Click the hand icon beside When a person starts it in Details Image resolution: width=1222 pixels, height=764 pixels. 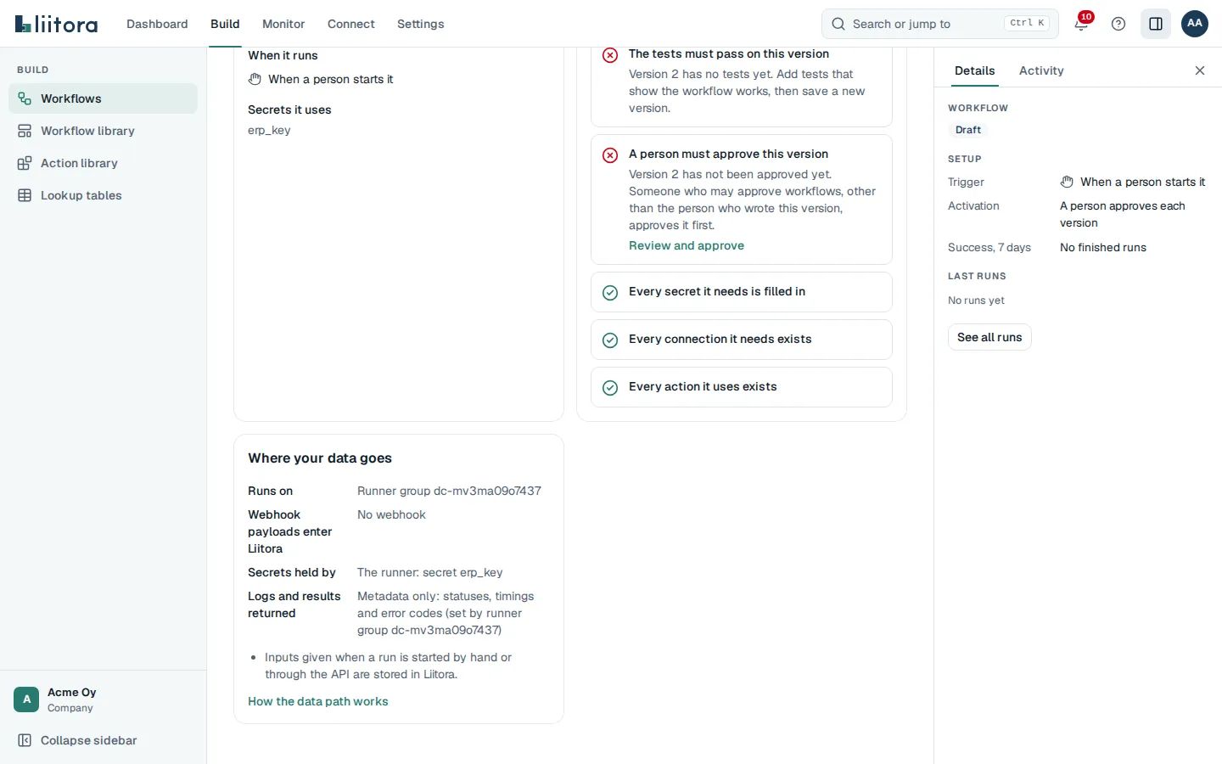[1067, 182]
